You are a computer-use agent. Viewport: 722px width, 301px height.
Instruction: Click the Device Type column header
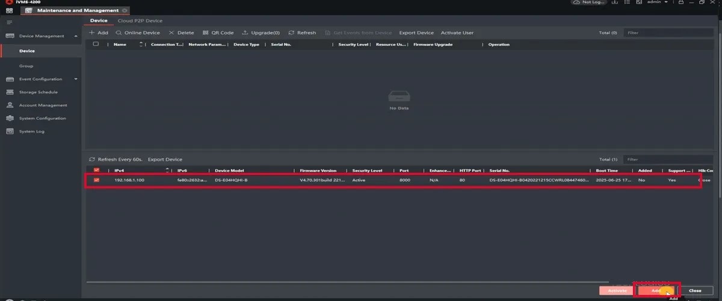(x=246, y=45)
